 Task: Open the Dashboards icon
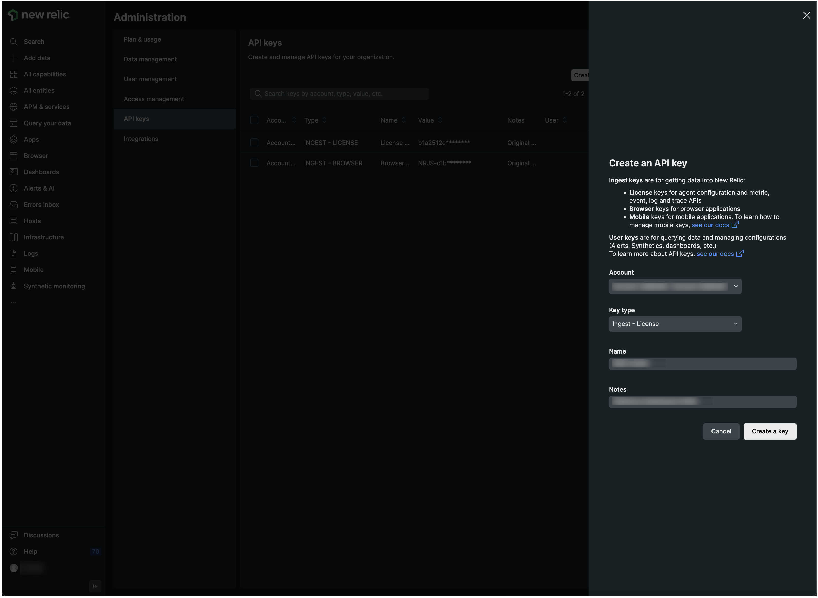coord(14,172)
